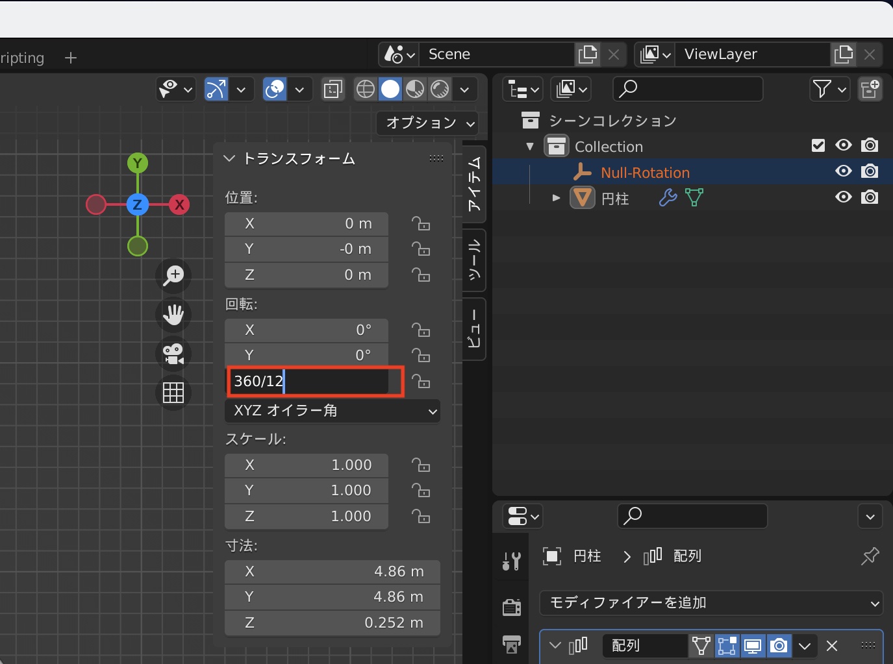
Task: Switch to the ビュー sidebar tab
Action: coord(475,329)
